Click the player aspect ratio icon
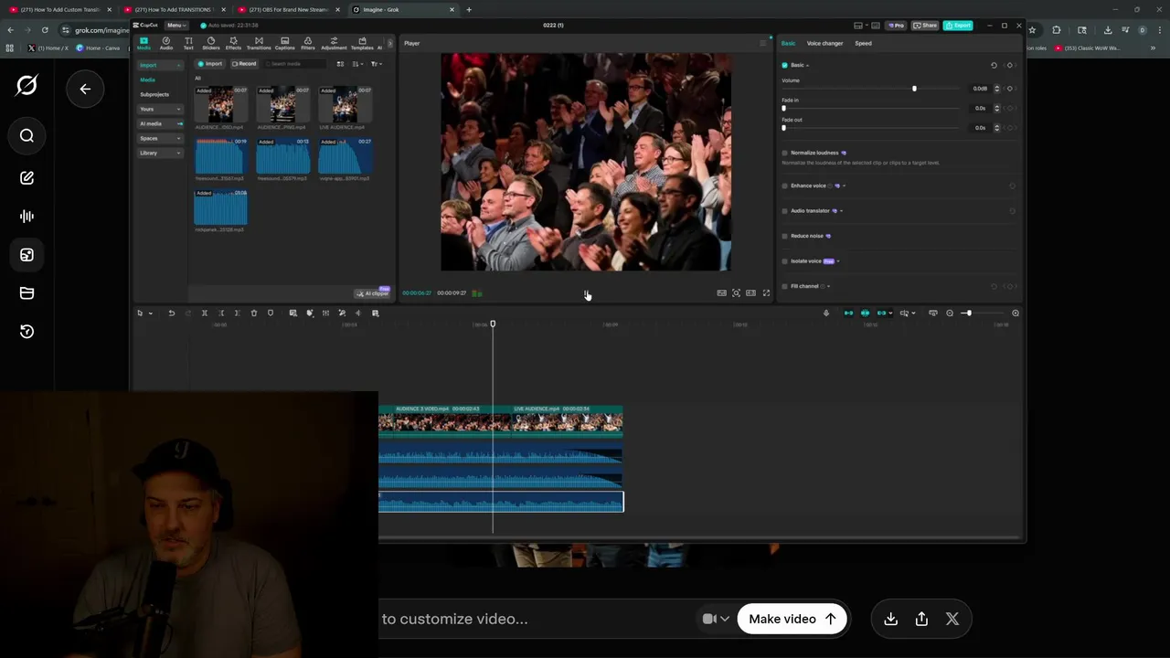Image resolution: width=1170 pixels, height=658 pixels. 750,293
